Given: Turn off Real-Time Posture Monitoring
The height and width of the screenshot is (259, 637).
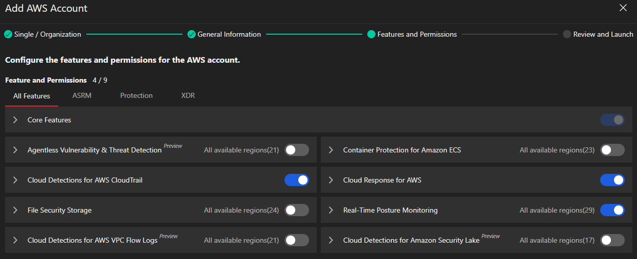Looking at the screenshot, I should pyautogui.click(x=612, y=210).
